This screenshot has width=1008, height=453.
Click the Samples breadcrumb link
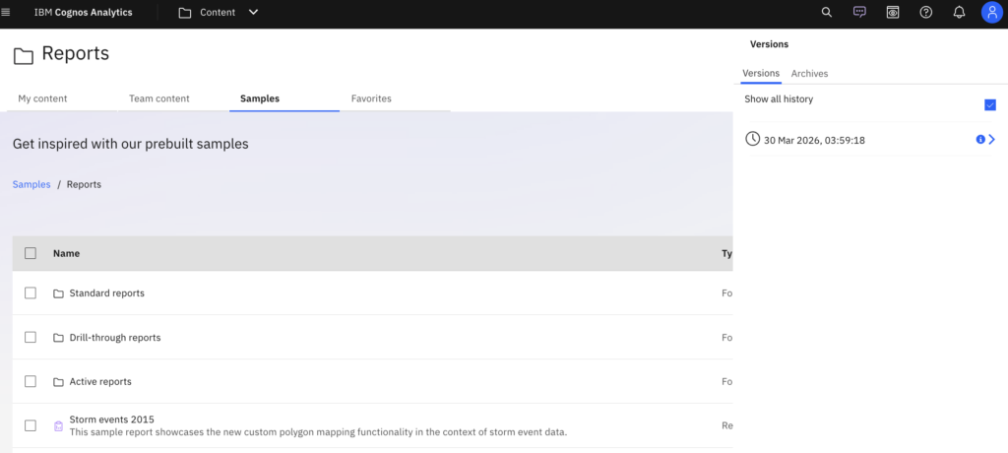31,184
